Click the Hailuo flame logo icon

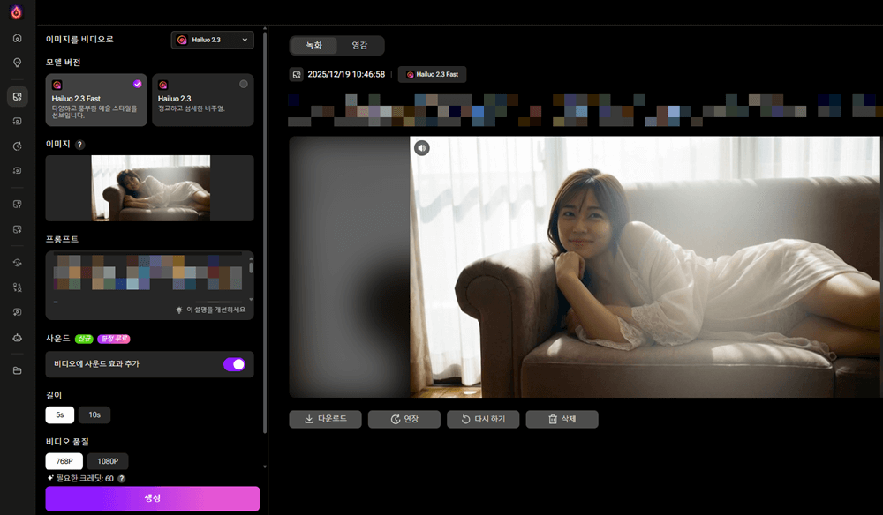pyautogui.click(x=16, y=12)
